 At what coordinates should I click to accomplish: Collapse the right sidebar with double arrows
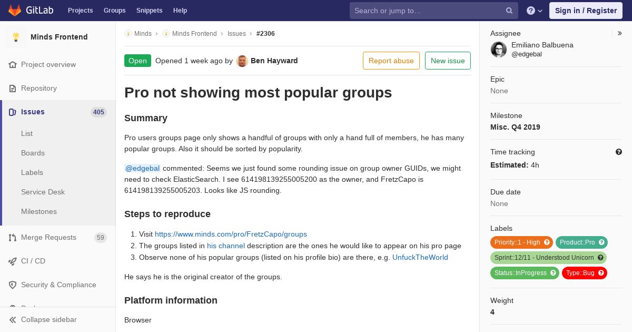(620, 33)
